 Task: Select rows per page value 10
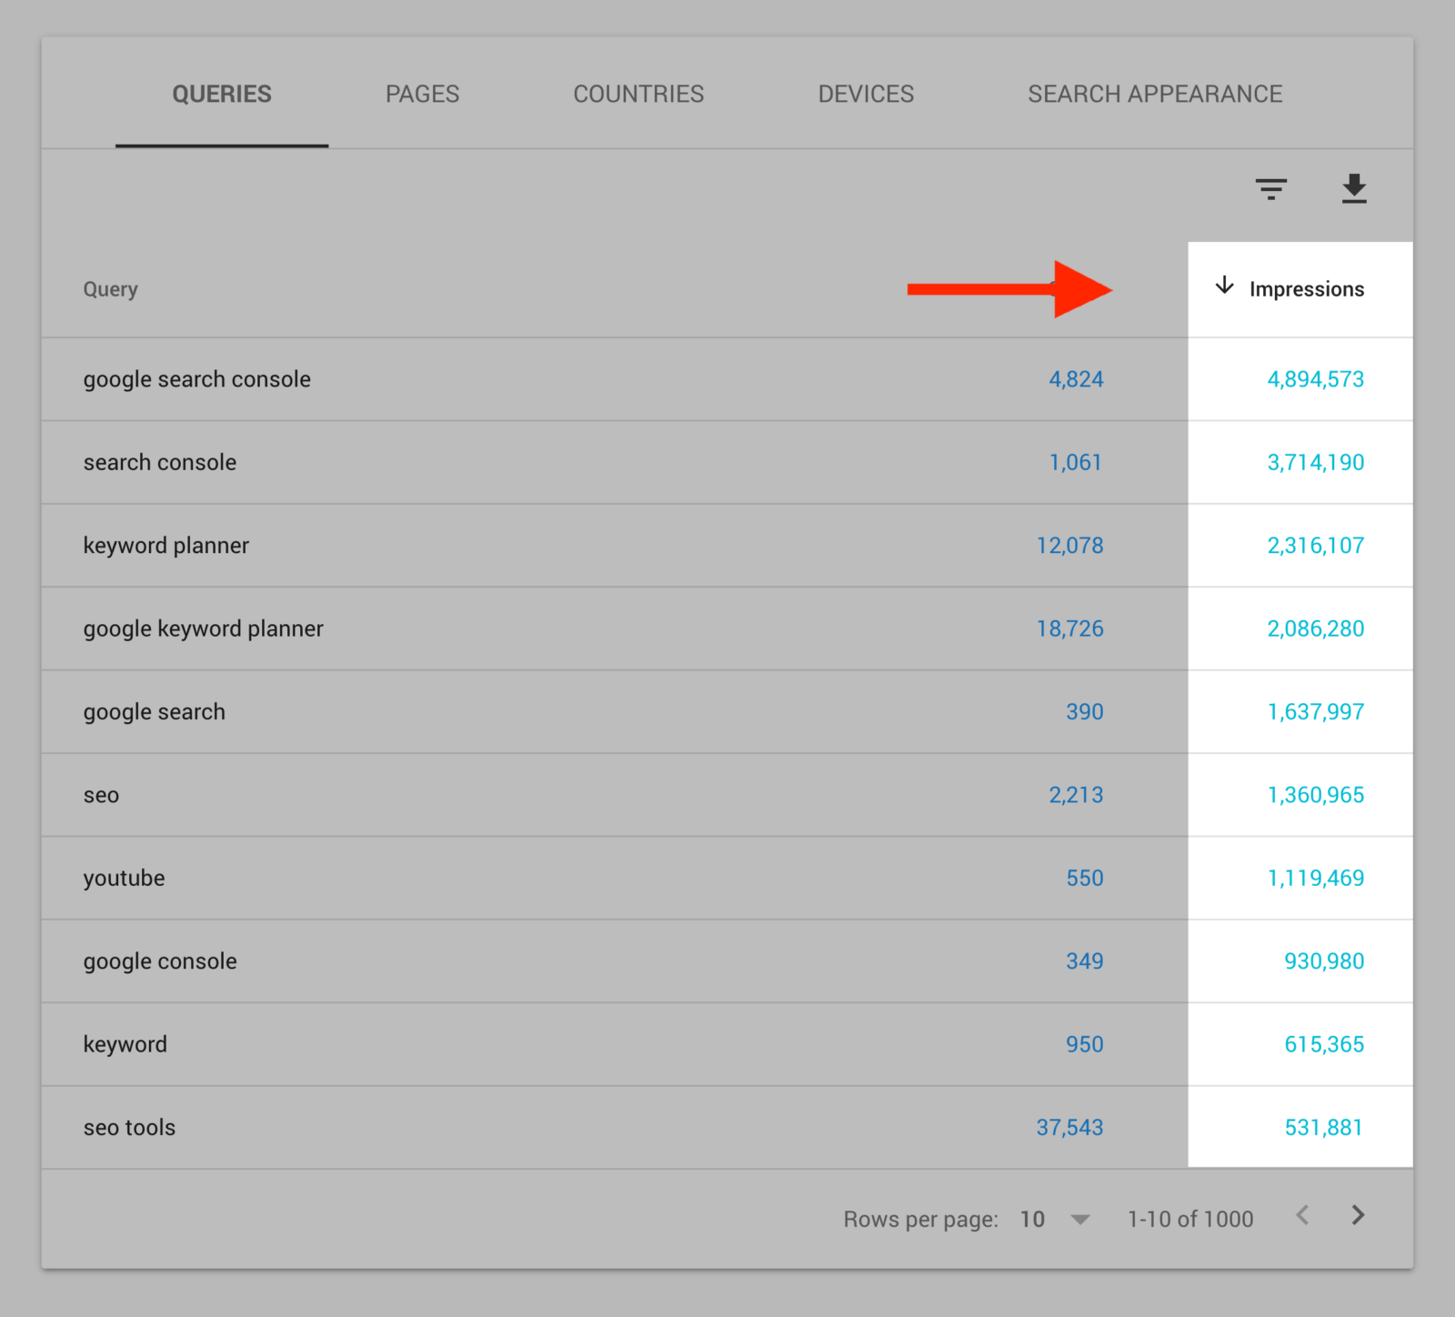coord(1032,1220)
